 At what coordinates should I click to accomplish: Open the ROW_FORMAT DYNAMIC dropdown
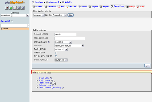click(x=61, y=60)
